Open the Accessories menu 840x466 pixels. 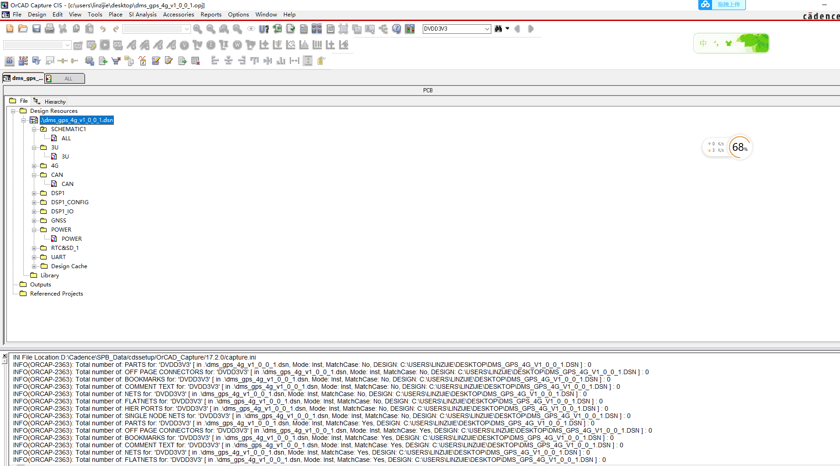point(178,15)
